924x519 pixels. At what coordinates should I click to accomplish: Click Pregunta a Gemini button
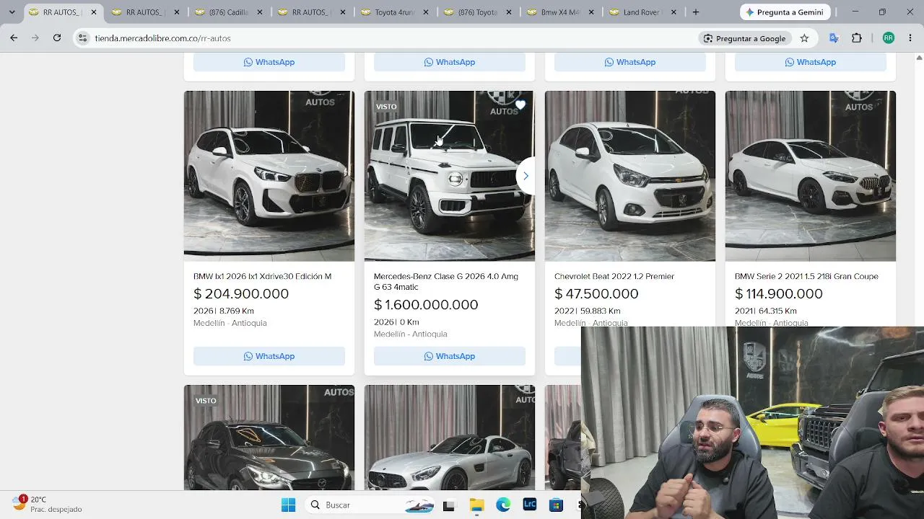click(785, 12)
